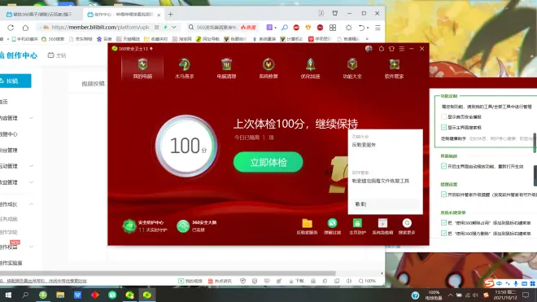This screenshot has width=537, height=302.
Task: Open dropdown beside purple toolbar icon
Action: click(275, 28)
